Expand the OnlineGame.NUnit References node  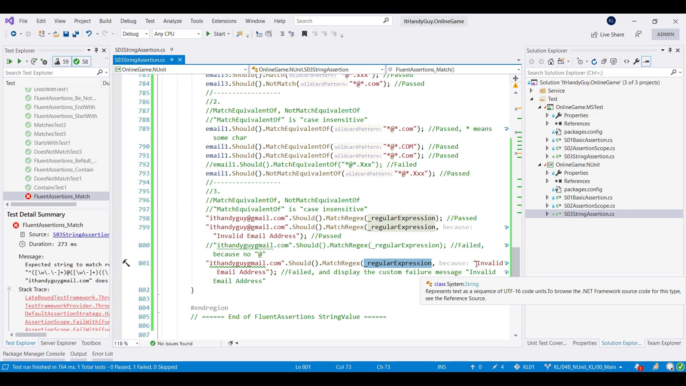[547, 181]
